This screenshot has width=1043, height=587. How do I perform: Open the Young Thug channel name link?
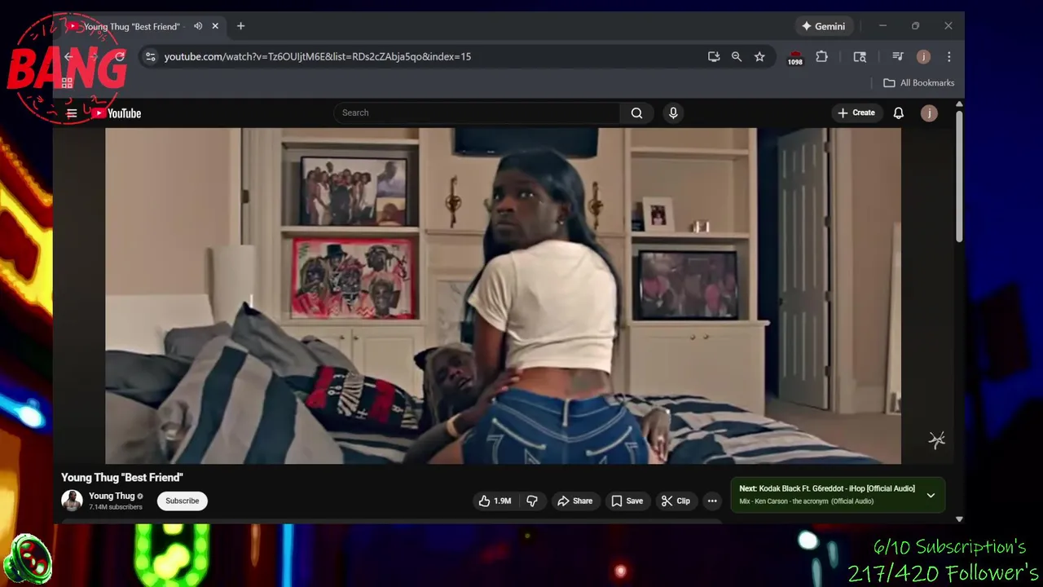coord(112,496)
